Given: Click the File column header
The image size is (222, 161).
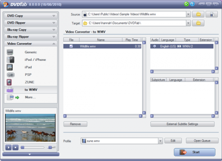Looking at the screenshot, I should pyautogui.click(x=71, y=40).
